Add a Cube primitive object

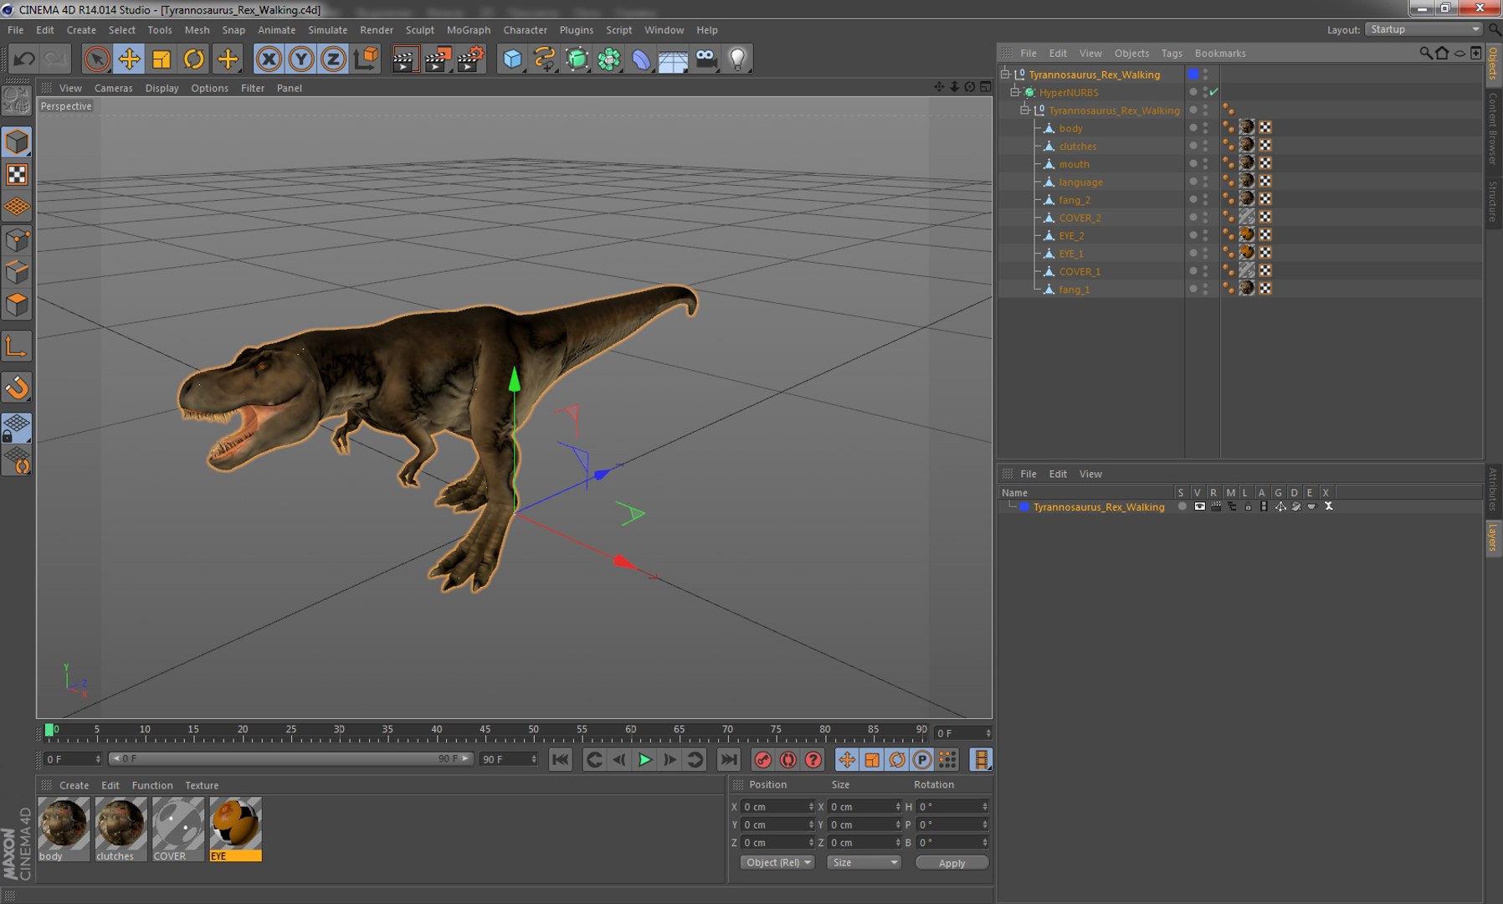click(512, 59)
